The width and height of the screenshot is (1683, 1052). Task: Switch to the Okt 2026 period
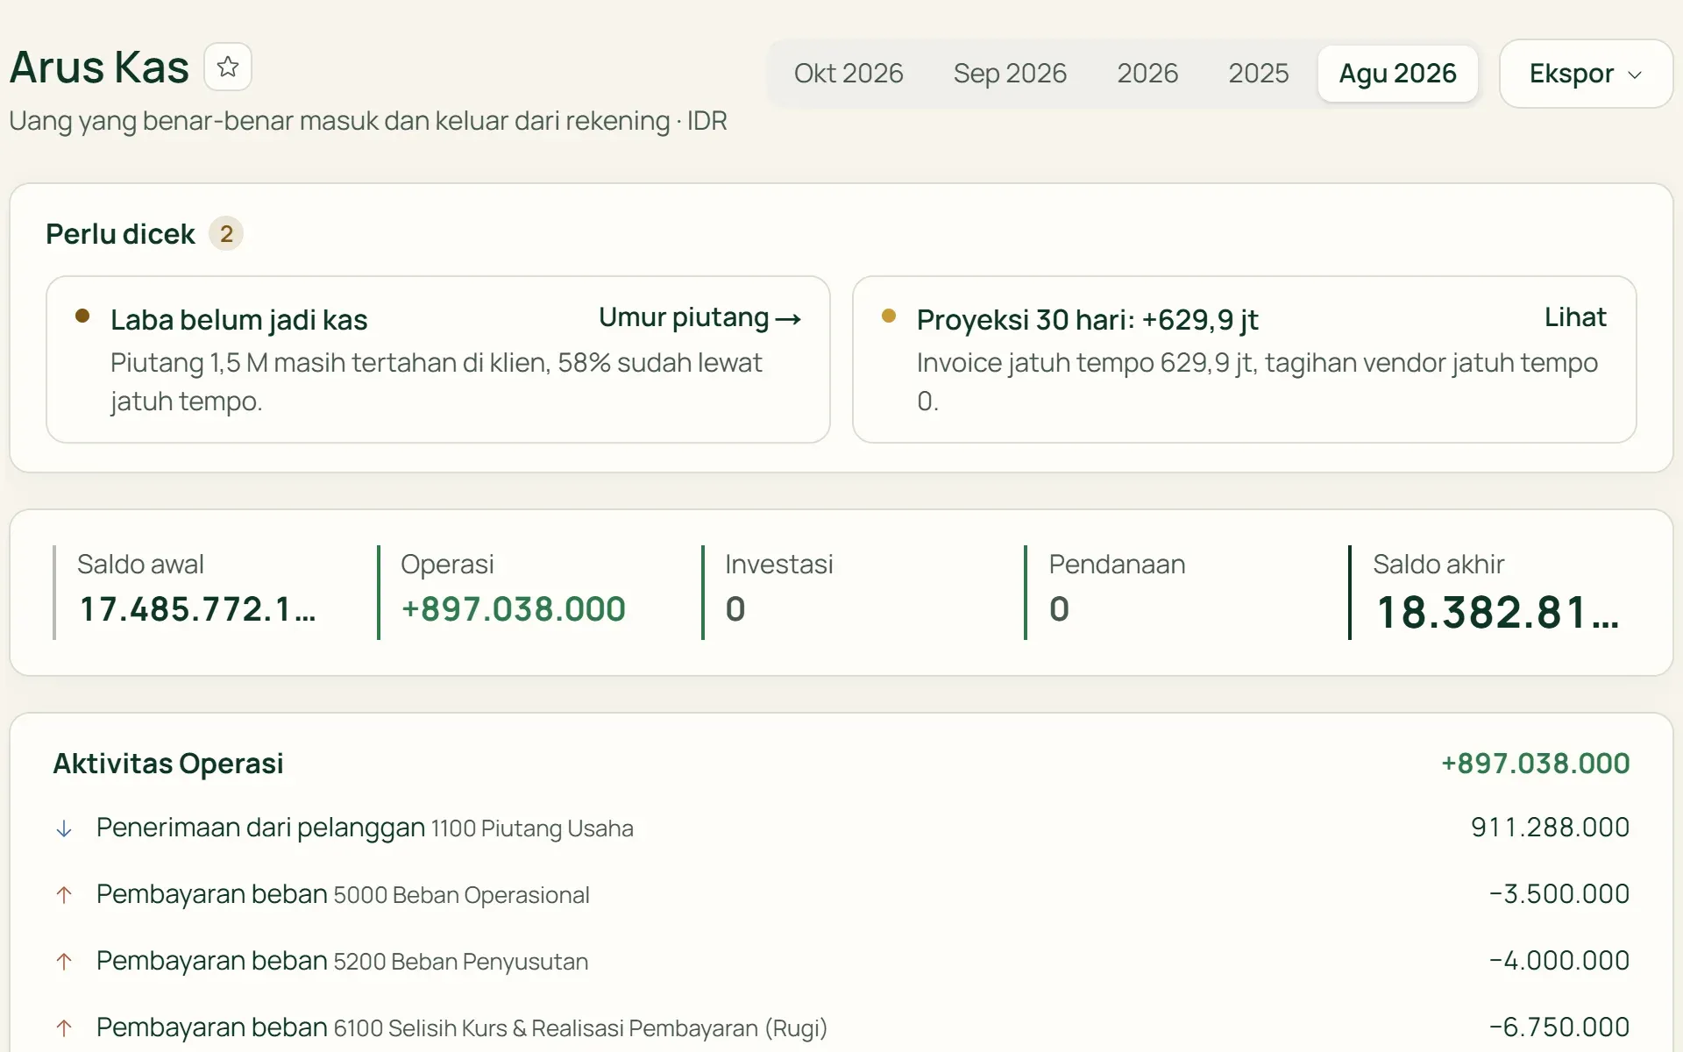[x=849, y=74]
